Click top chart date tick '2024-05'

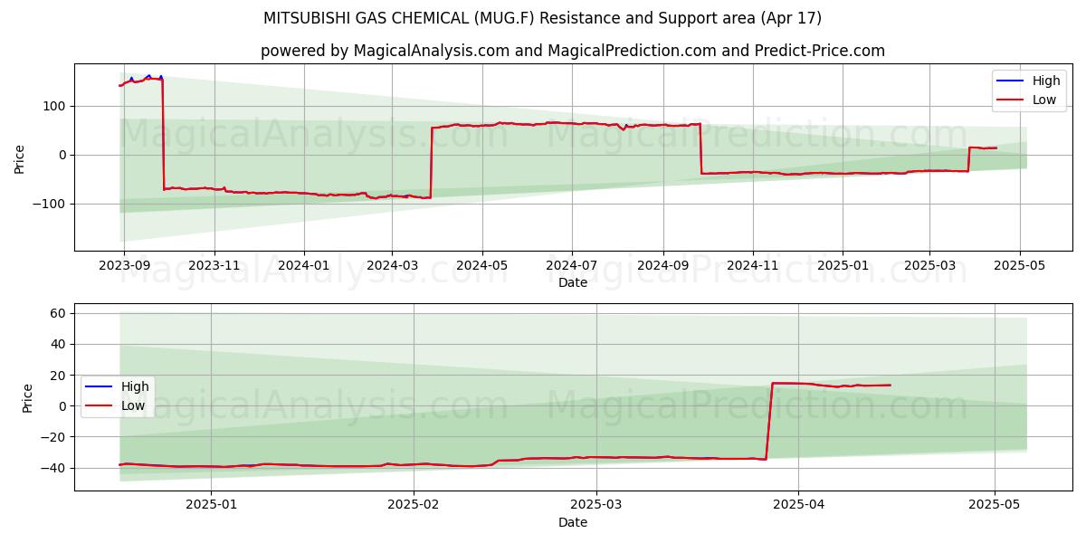(481, 267)
